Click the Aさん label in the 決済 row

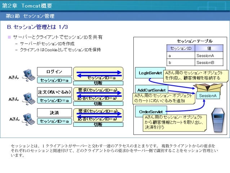(14, 119)
